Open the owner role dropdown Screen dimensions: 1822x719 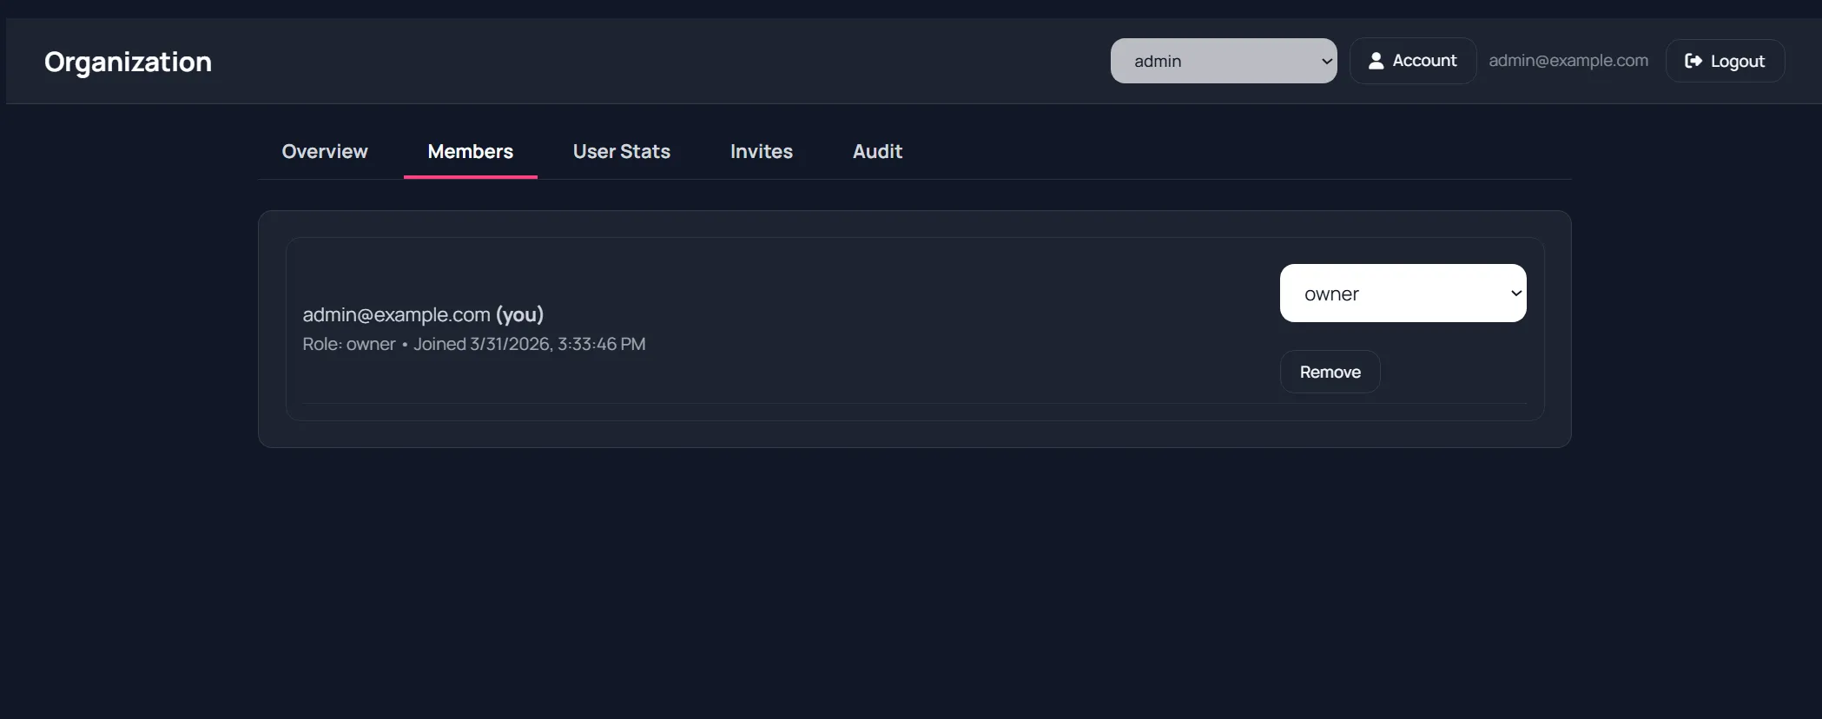pos(1402,294)
